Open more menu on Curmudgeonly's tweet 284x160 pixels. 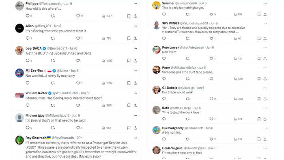click(265, 128)
